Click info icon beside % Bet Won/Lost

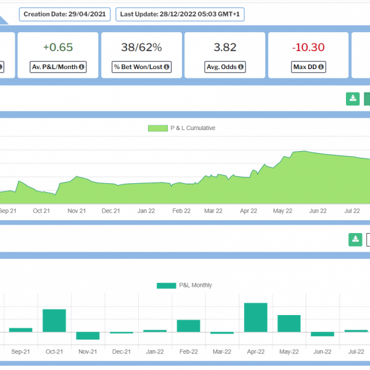pyautogui.click(x=166, y=67)
